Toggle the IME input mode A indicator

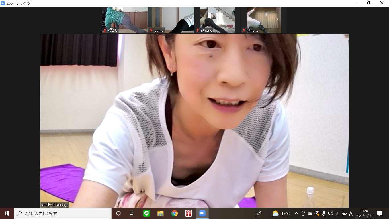tap(351, 213)
